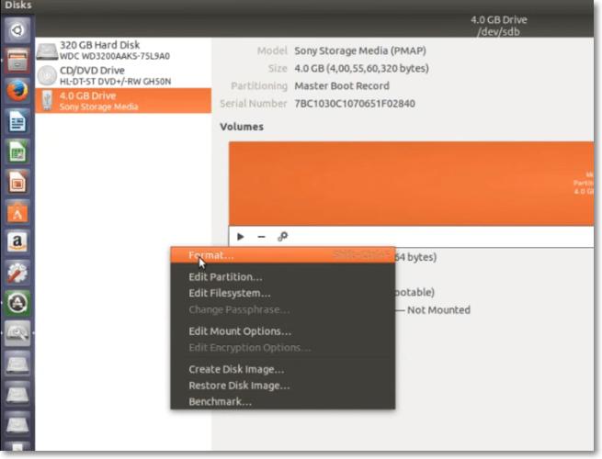Click the Volumes heading
The height and width of the screenshot is (459, 602).
point(242,127)
